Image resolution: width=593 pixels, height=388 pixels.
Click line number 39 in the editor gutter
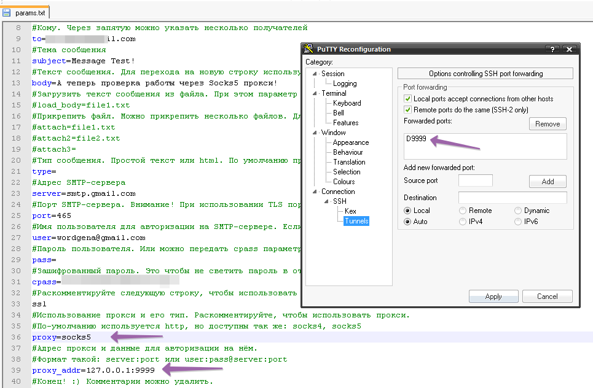point(16,370)
